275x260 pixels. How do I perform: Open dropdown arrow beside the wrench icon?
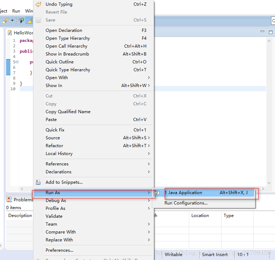[12, 20]
